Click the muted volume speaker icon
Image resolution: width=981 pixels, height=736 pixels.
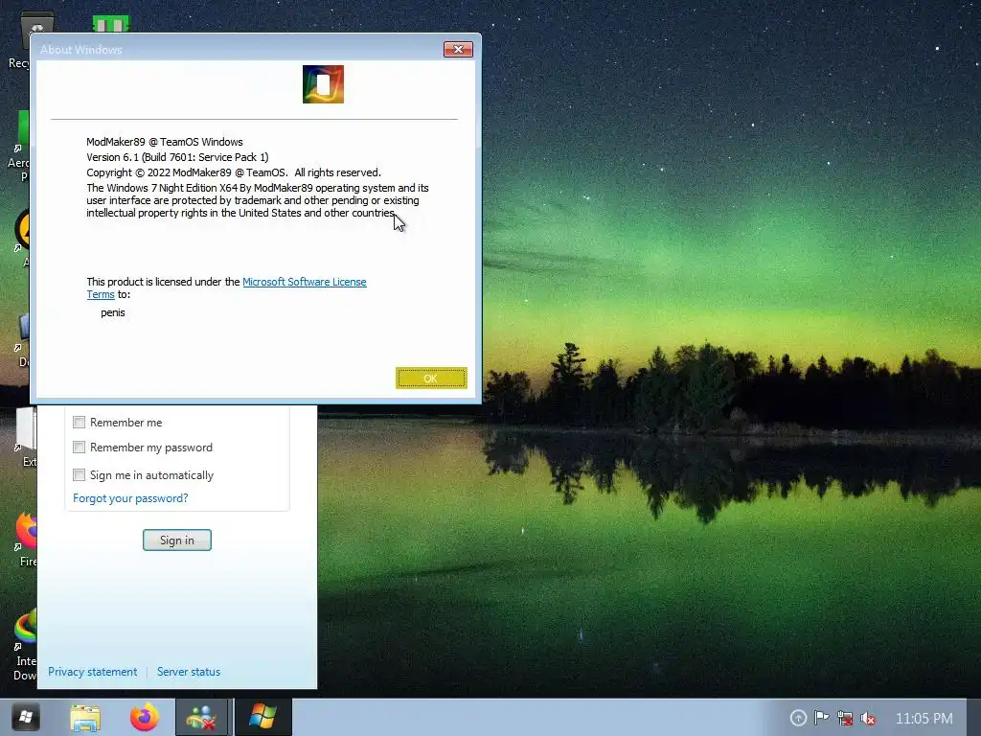[868, 719]
